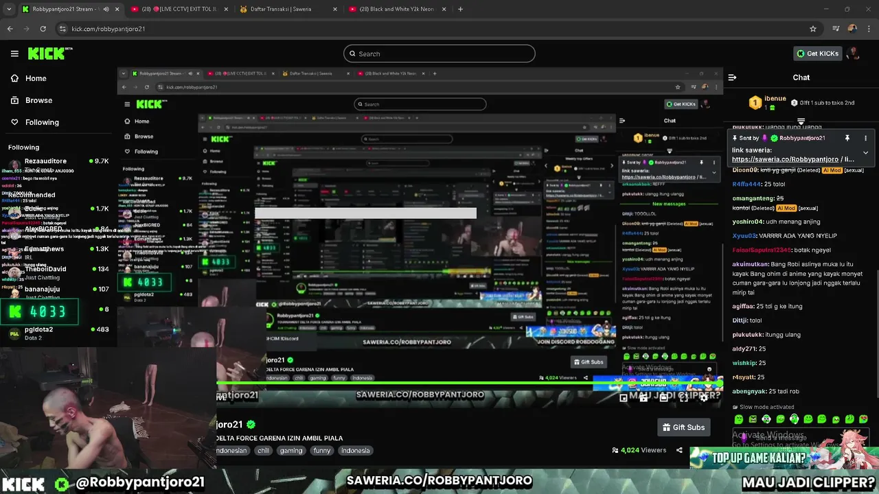Open the chill tag
Screen dimensions: 879x494
263,451
